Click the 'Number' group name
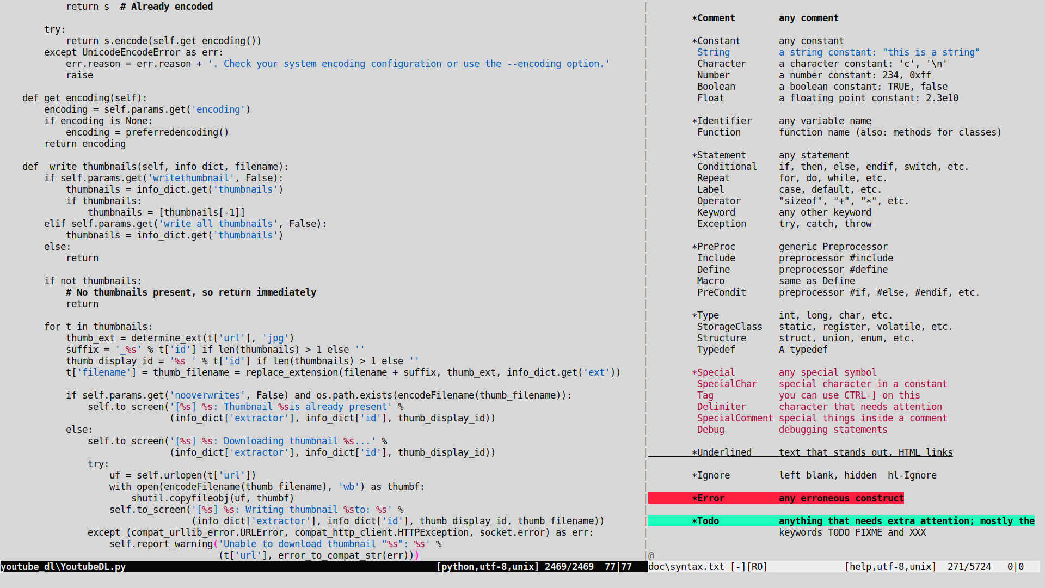 714,75
